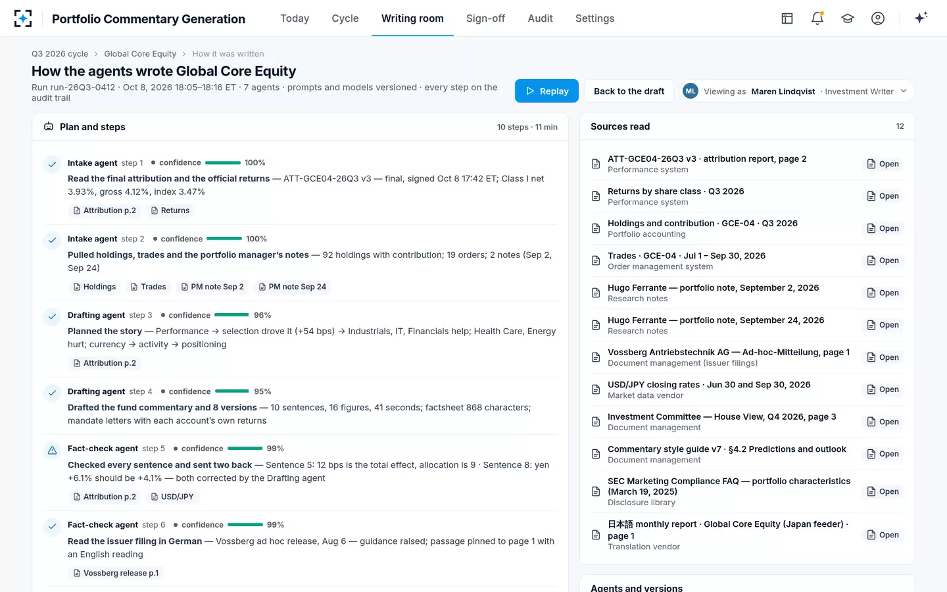
Task: Click the step 3 confidence bar at 96%
Action: (x=231, y=315)
